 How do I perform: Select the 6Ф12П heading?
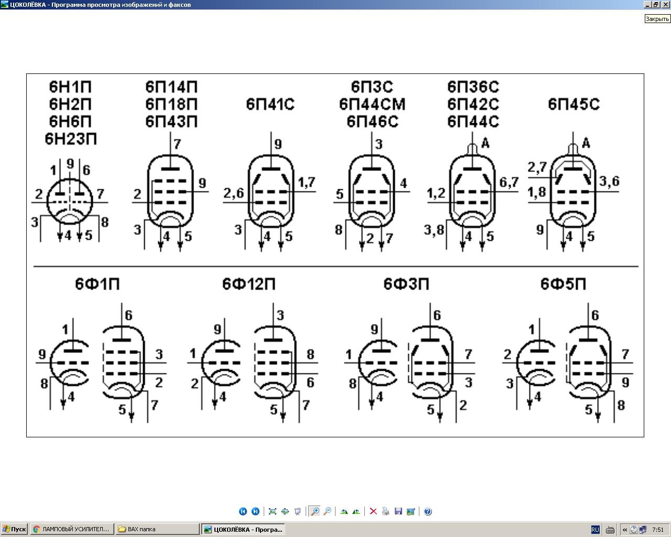coord(249,284)
